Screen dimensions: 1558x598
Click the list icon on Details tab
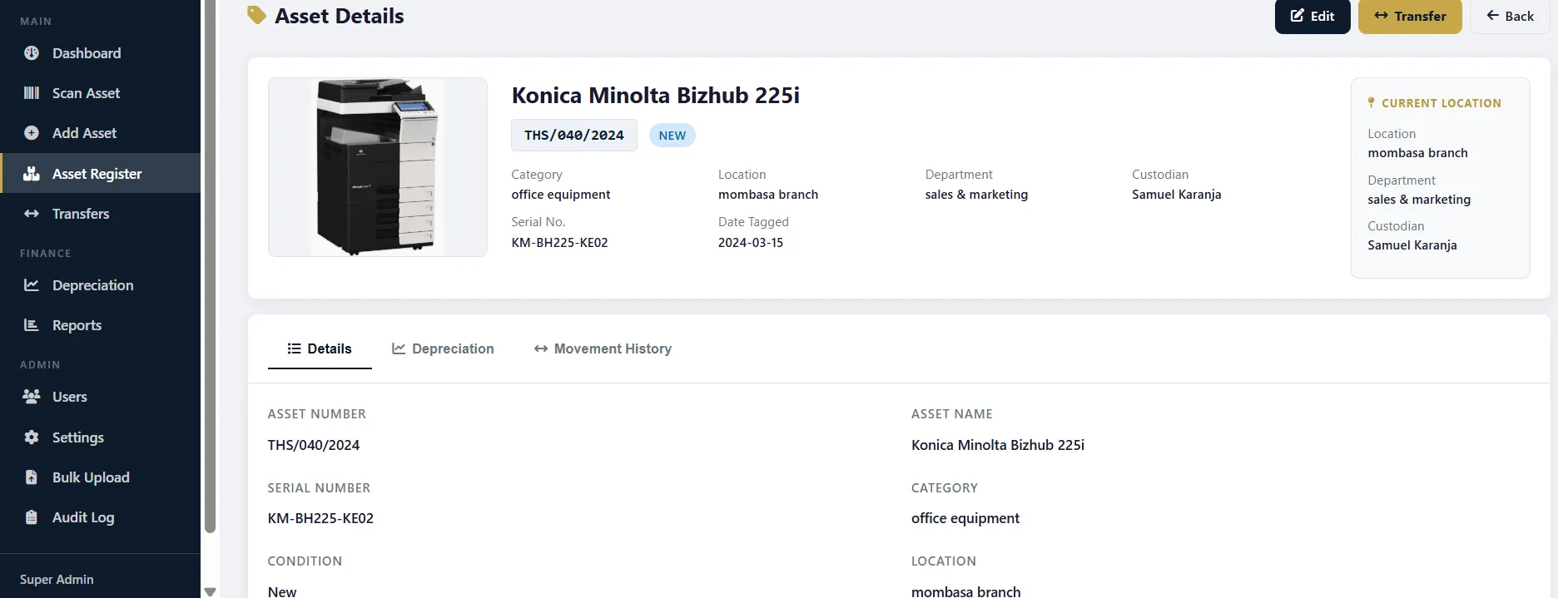tap(295, 348)
